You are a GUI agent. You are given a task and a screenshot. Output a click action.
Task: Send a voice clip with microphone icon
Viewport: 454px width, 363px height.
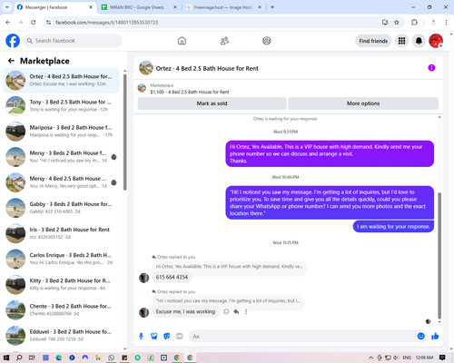141,336
